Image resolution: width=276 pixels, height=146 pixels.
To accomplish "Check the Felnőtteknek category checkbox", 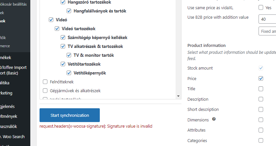I will click(x=45, y=82).
